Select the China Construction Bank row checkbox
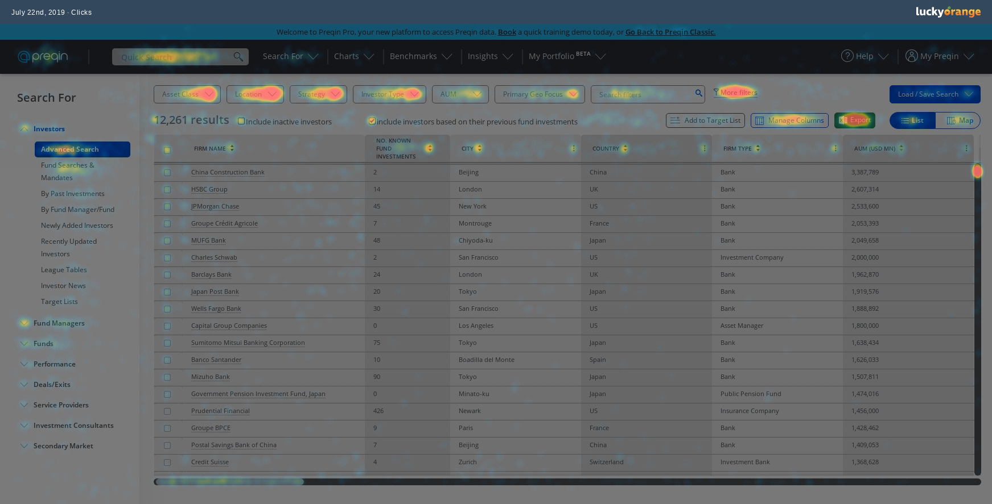 coord(167,172)
